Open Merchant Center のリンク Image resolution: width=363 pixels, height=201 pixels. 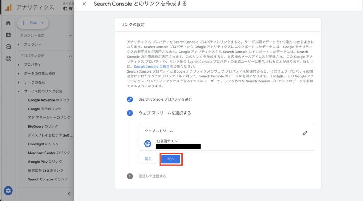pyautogui.click(x=49, y=153)
